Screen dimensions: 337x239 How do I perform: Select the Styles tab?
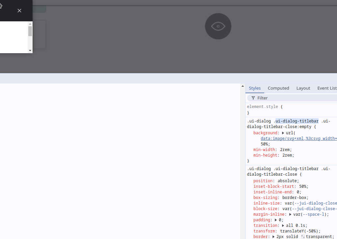click(255, 88)
